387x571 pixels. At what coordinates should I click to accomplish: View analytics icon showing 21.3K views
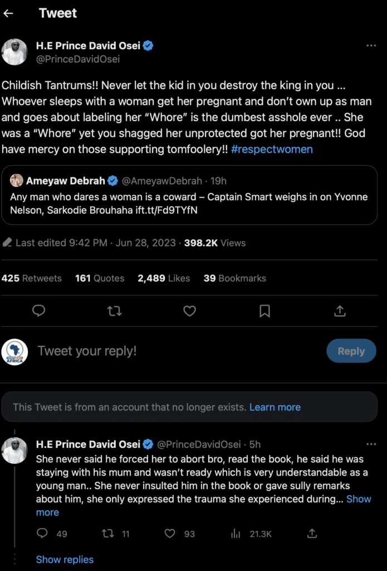coord(236,534)
